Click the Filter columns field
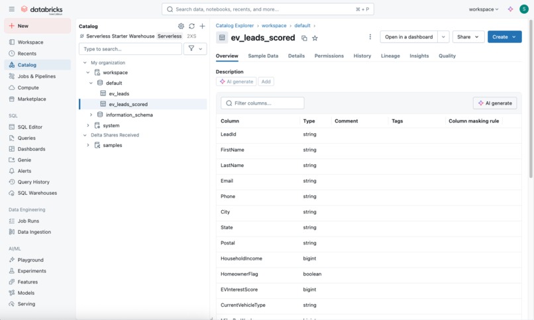The width and height of the screenshot is (534, 320). (262, 103)
